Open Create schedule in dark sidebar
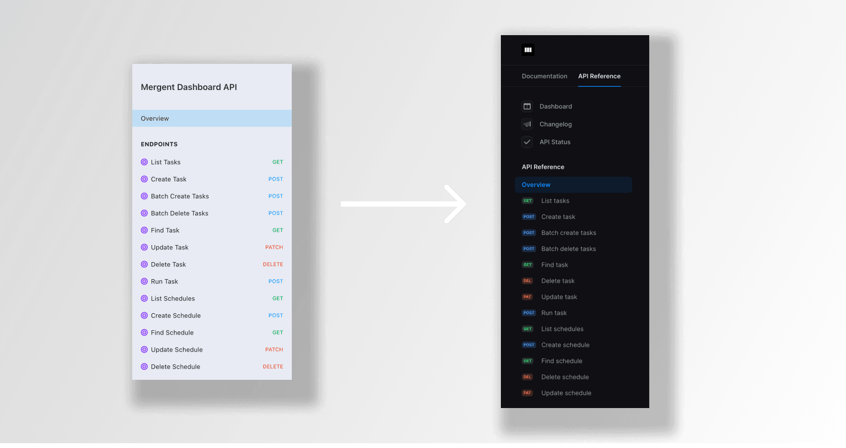The width and height of the screenshot is (846, 448). pos(565,345)
